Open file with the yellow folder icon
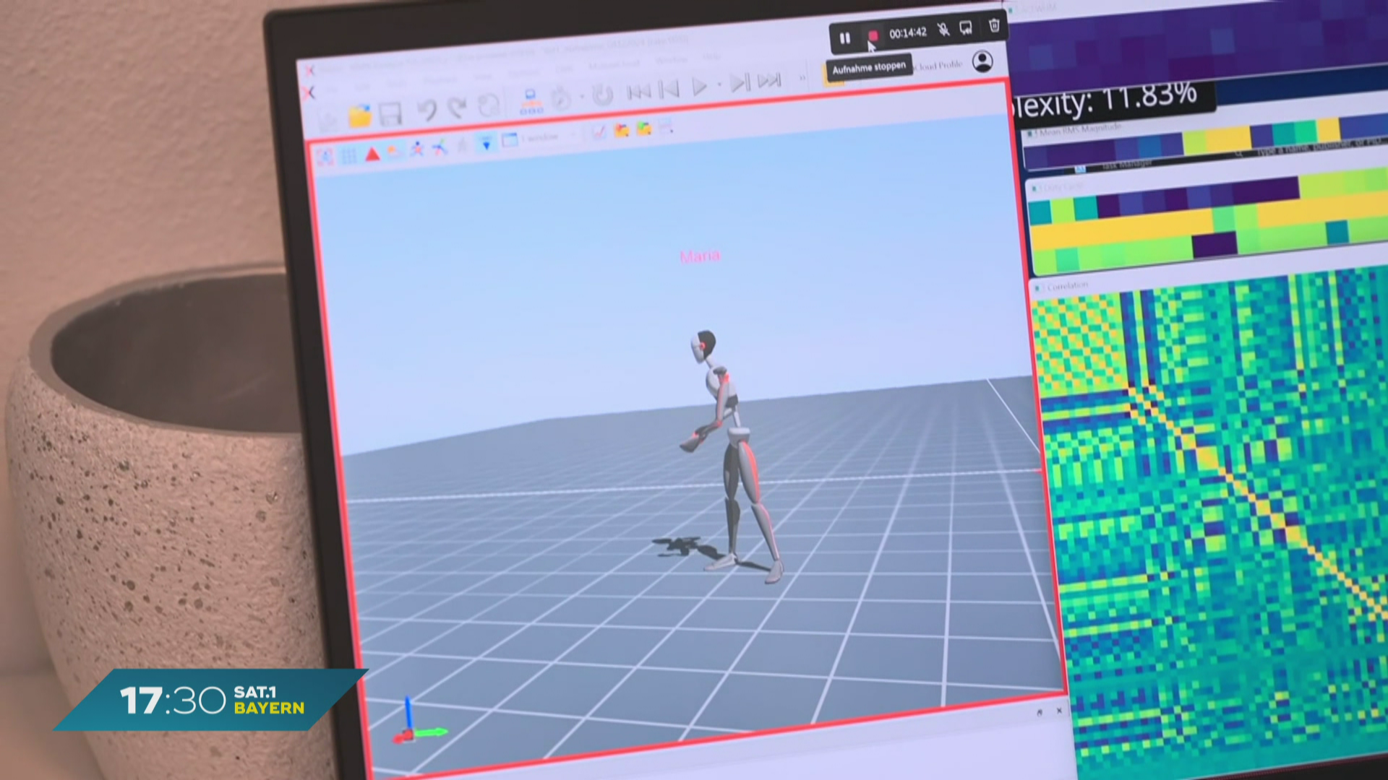Image resolution: width=1388 pixels, height=780 pixels. tap(359, 116)
